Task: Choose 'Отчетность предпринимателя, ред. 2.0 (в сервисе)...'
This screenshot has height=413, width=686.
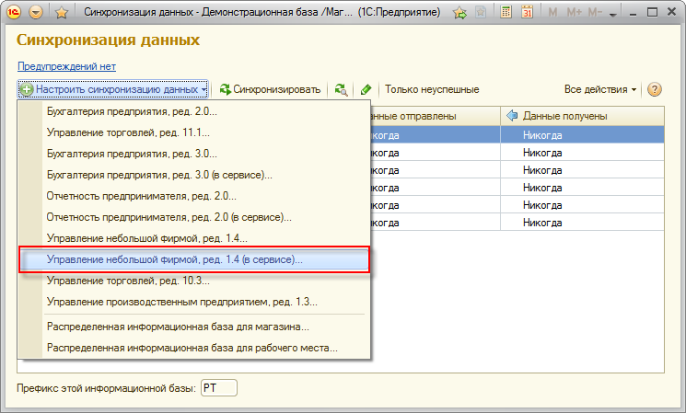Action: (194, 217)
